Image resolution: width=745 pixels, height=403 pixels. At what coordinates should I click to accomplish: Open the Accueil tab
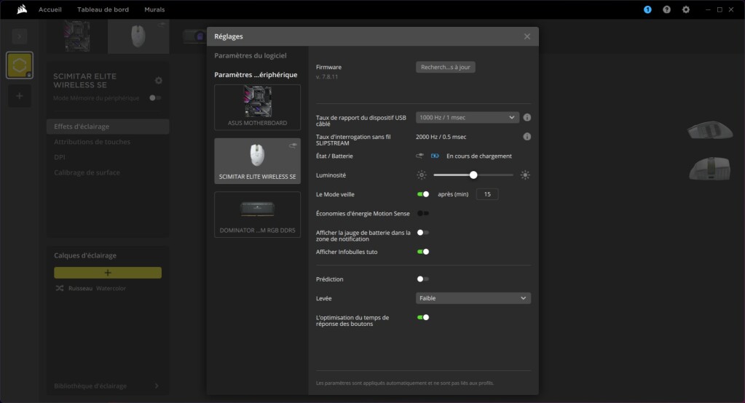[x=50, y=9]
